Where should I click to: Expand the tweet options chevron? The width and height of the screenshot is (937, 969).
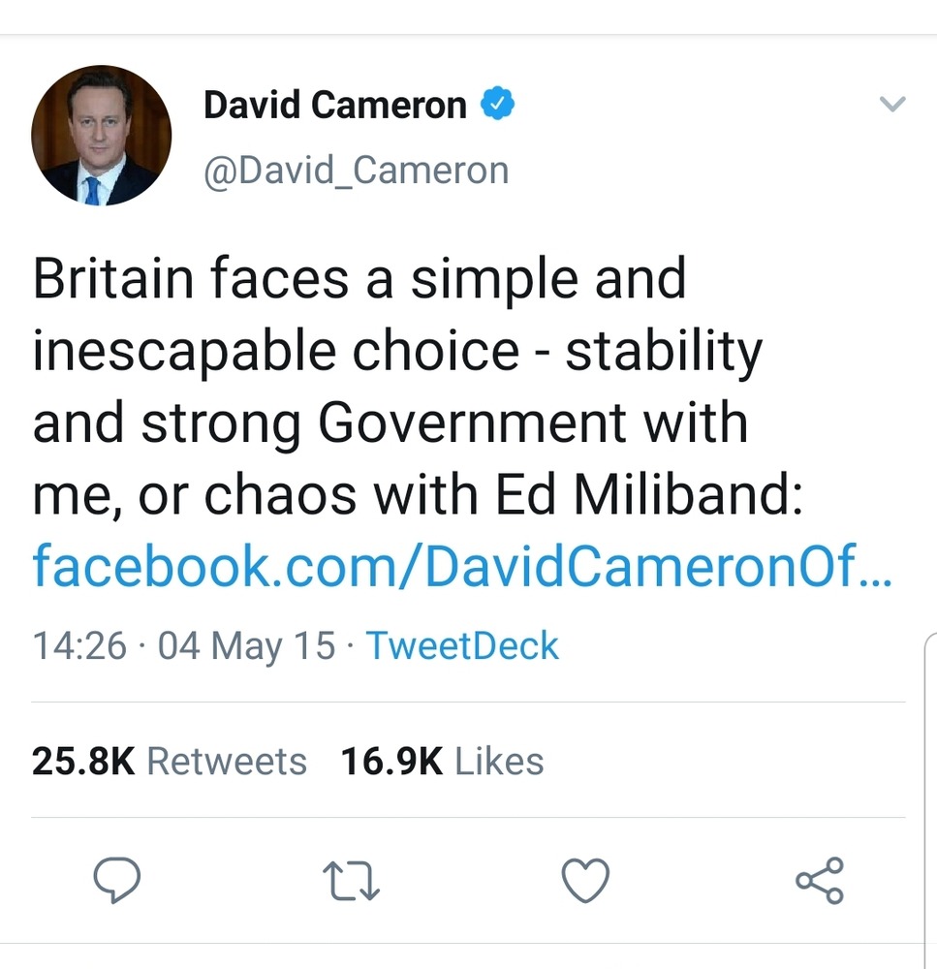892,104
